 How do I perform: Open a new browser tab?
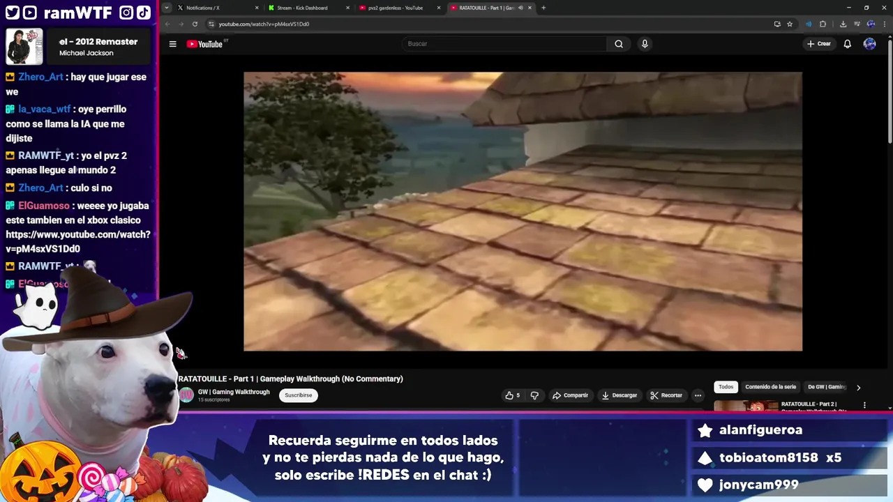coord(543,8)
